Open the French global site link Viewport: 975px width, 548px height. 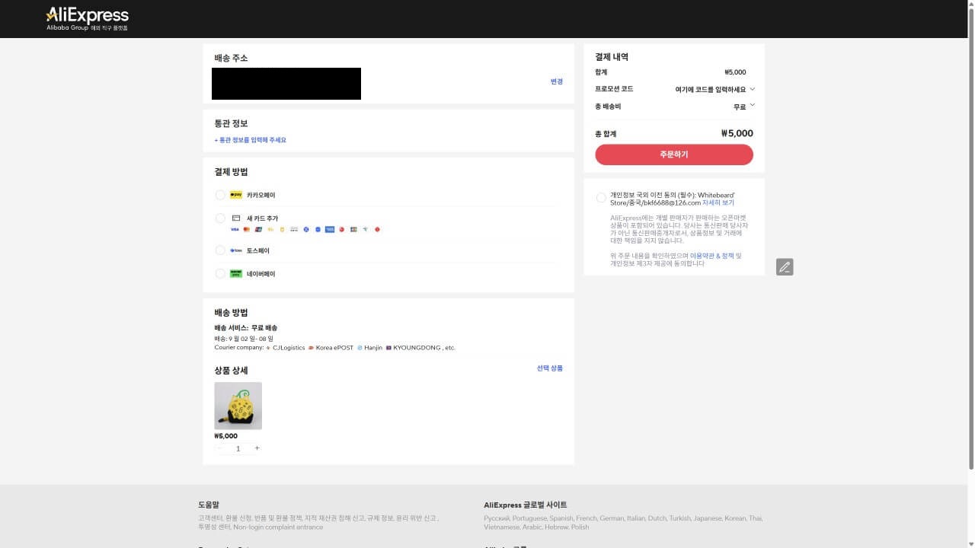(587, 518)
